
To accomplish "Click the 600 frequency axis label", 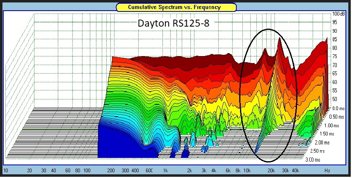I will pyautogui.click(x=149, y=171).
